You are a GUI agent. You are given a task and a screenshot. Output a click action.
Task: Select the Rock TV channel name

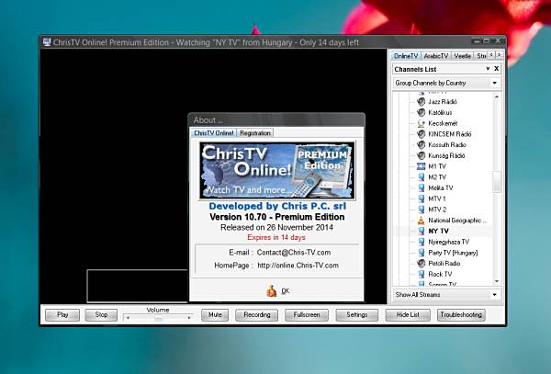tap(440, 274)
